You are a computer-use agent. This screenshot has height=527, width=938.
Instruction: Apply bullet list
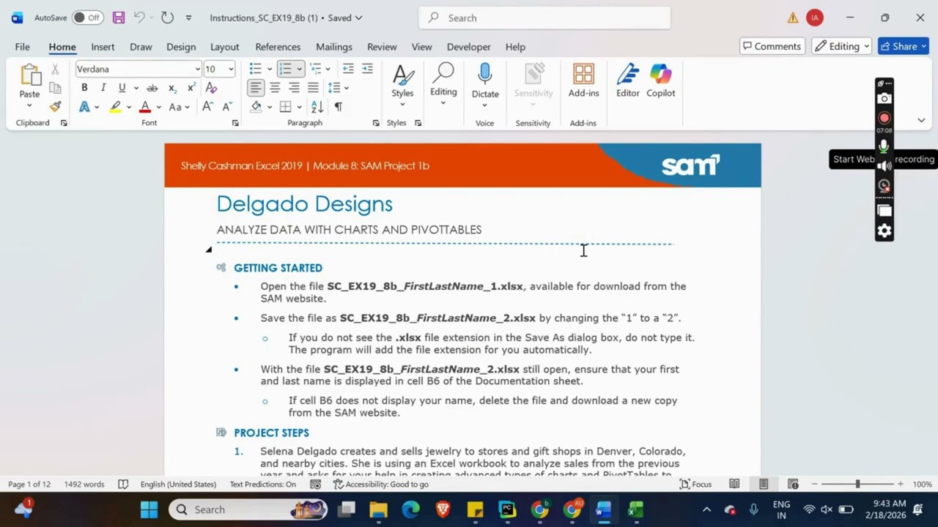click(x=255, y=69)
